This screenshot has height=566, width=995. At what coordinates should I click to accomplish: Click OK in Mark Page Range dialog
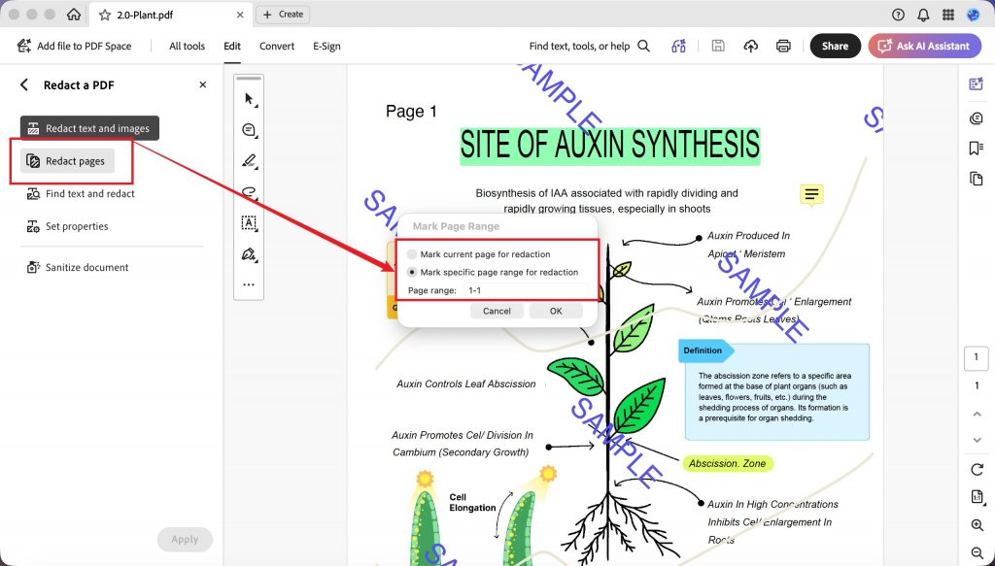[556, 312]
